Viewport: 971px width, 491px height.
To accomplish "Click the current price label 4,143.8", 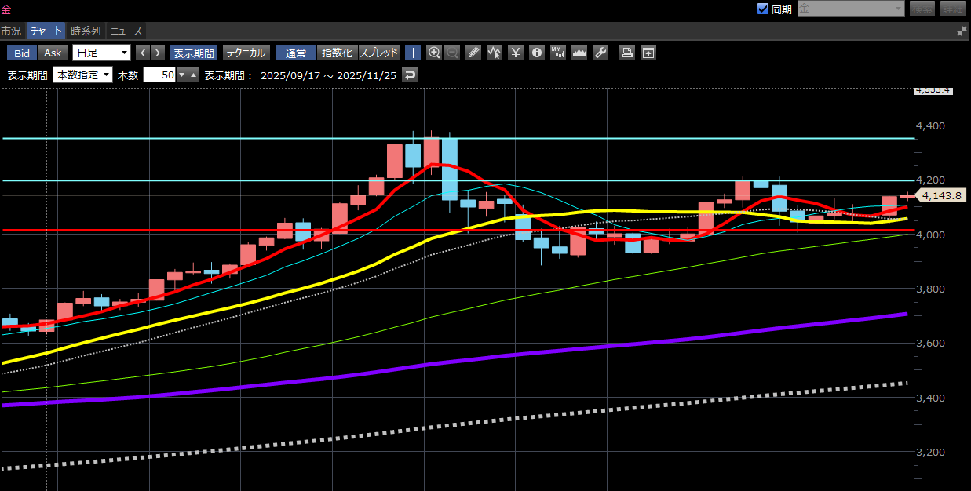I will [943, 195].
